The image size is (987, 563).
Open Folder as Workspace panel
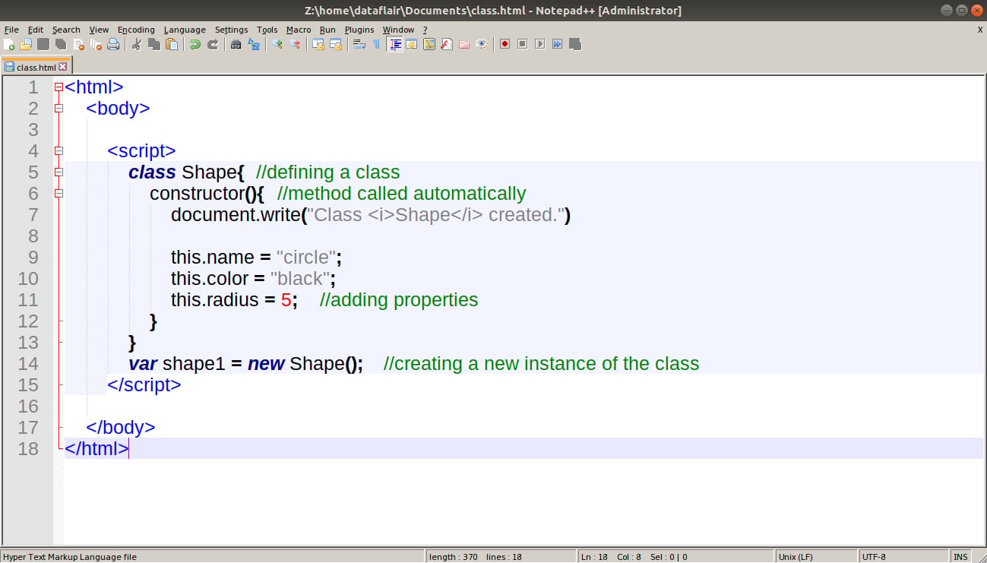(464, 44)
